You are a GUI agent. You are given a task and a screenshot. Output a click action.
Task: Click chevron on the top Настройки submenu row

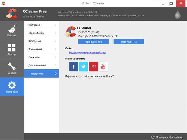56,25
